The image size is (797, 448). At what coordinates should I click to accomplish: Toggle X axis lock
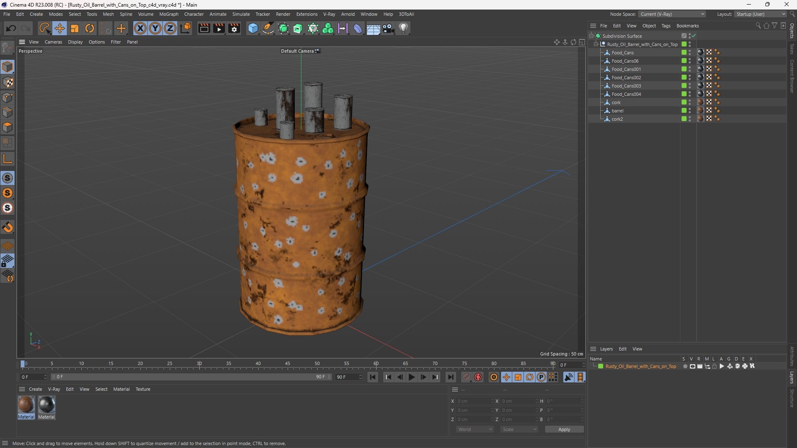[140, 28]
